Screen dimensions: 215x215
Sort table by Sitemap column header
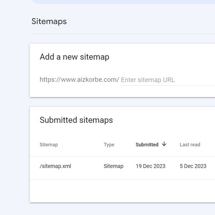click(x=49, y=144)
